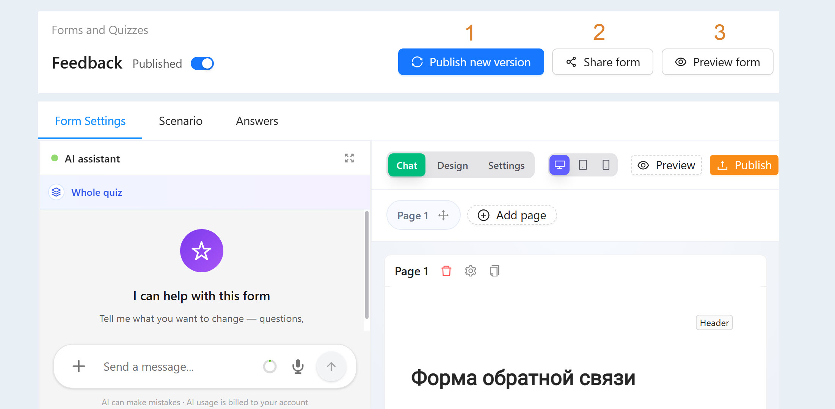Click the green AI assistant status dot
Viewport: 835px width, 409px height.
pos(55,158)
